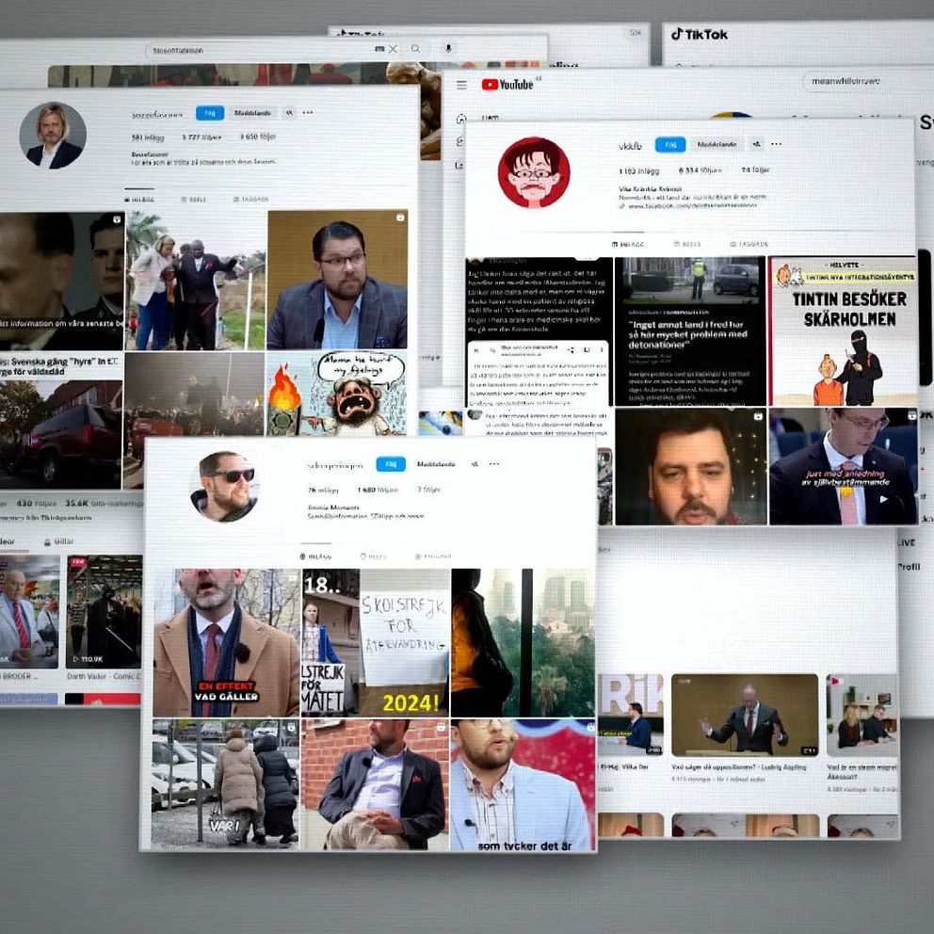Switch to the Reels tab on vkkfb profile
The height and width of the screenshot is (934, 934).
pos(686,244)
